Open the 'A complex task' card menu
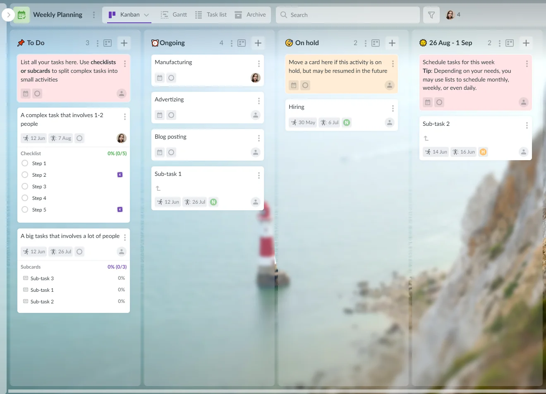 click(x=125, y=117)
